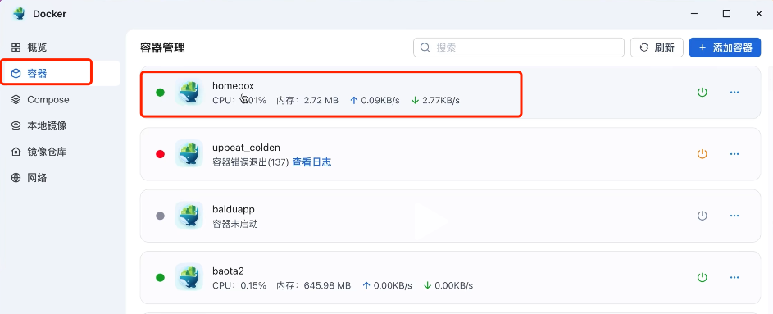Open more options for baota2

tap(734, 278)
